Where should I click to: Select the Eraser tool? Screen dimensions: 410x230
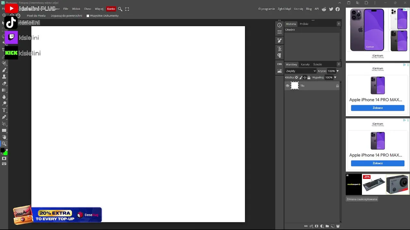pos(4,83)
